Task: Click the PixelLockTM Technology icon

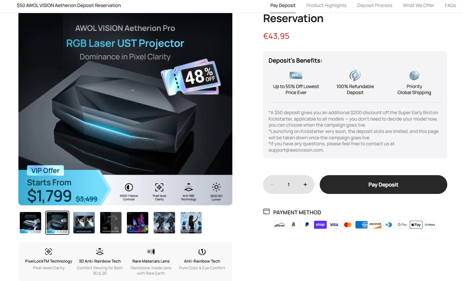Action: (49, 252)
